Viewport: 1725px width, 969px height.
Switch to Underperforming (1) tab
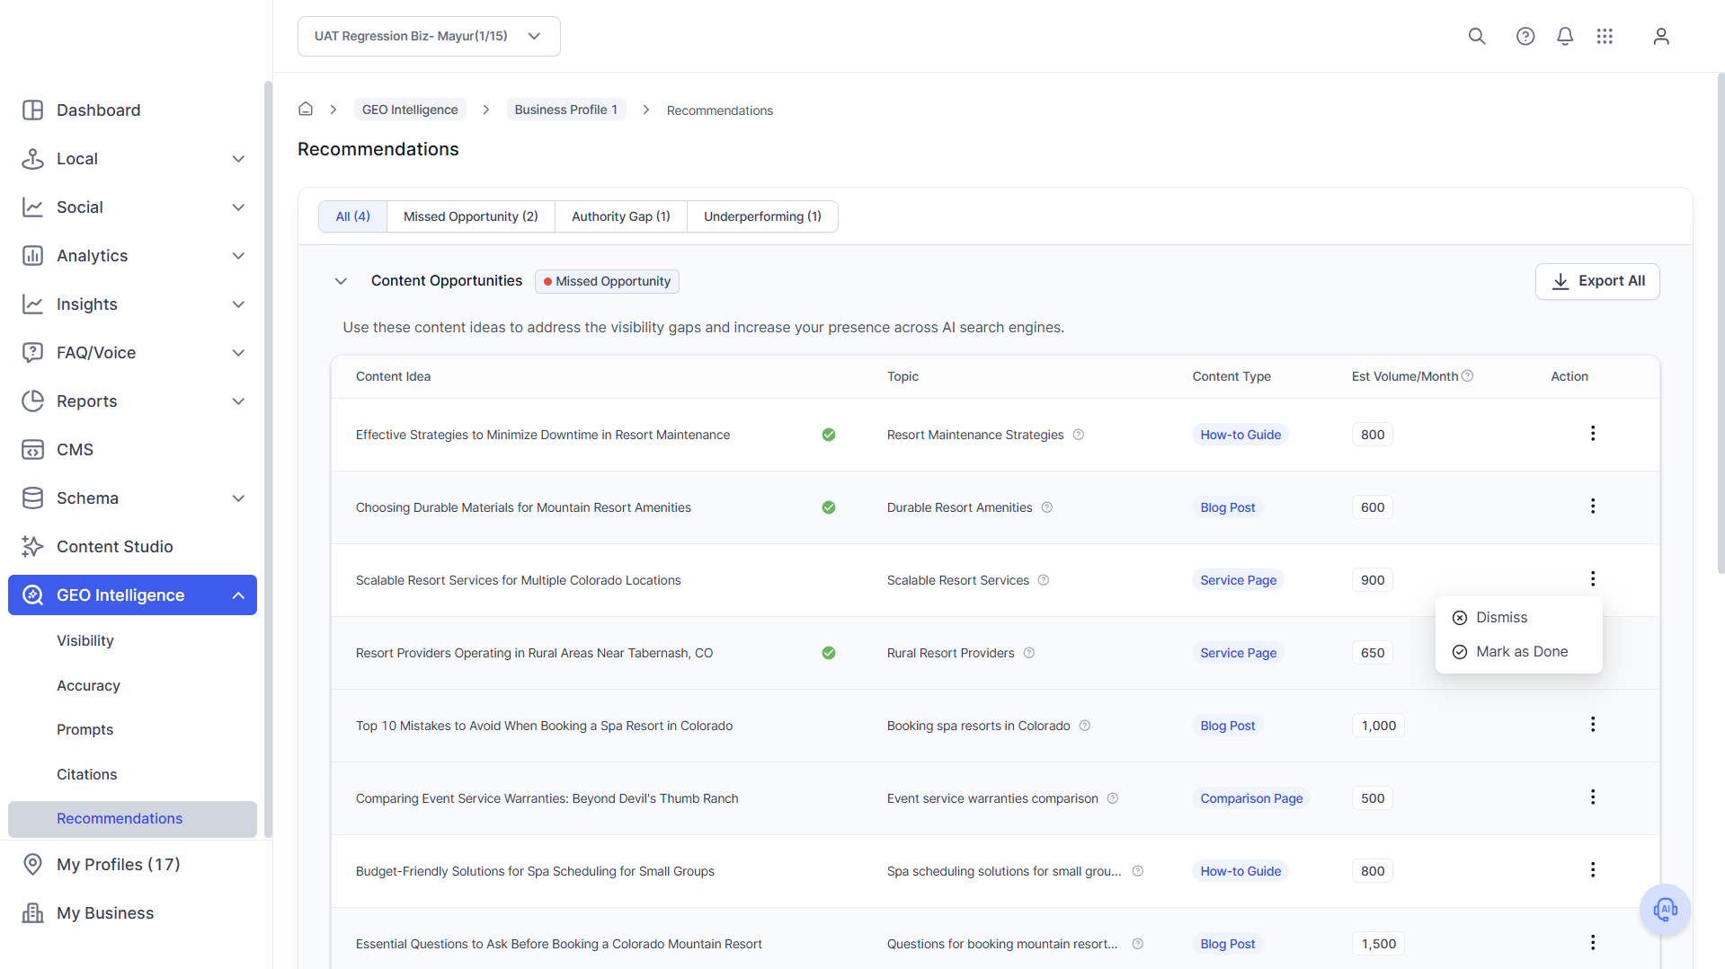coord(762,216)
